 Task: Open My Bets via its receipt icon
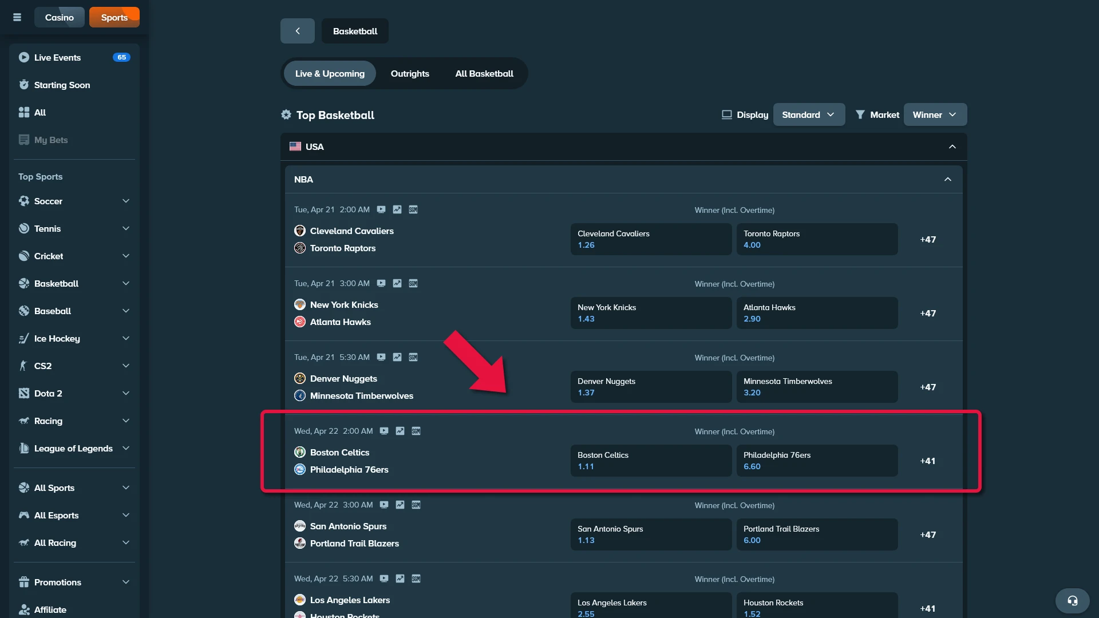click(x=23, y=140)
